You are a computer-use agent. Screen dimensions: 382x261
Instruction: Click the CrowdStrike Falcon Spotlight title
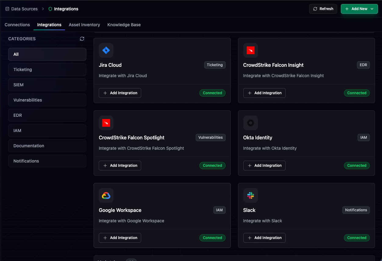132,138
